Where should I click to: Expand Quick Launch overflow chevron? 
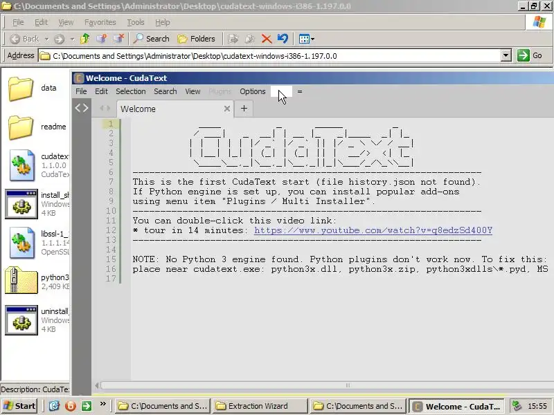tap(102, 404)
